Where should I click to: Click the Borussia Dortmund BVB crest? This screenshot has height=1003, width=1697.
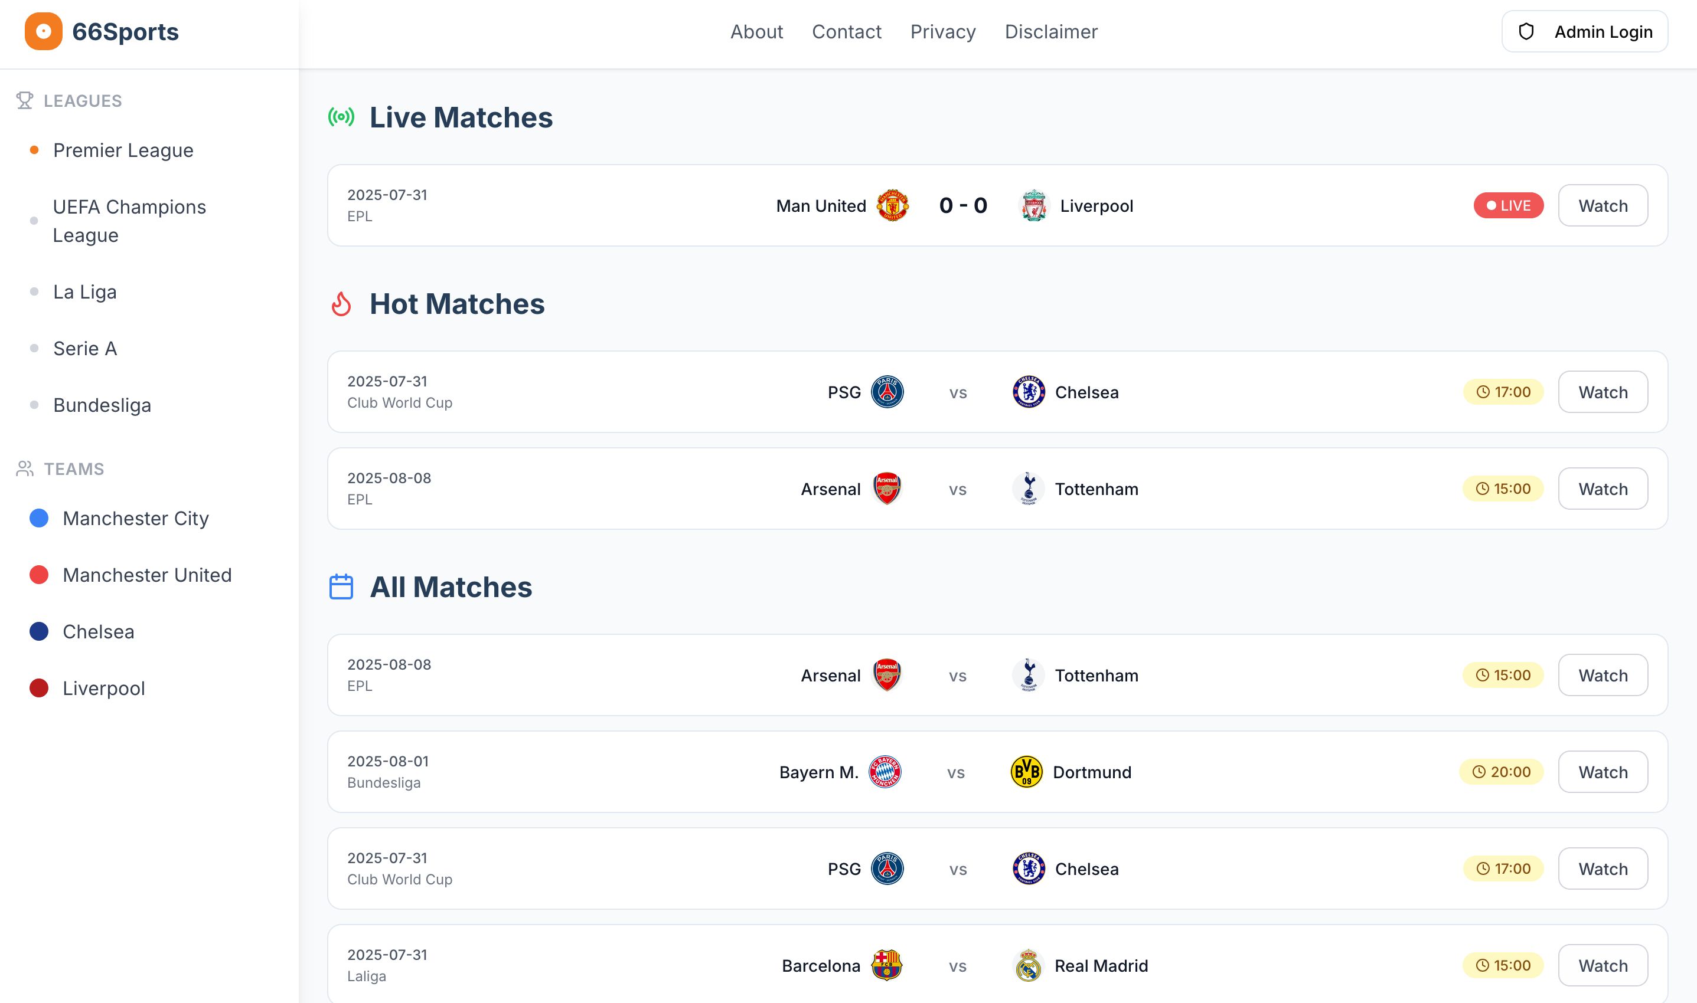(x=1026, y=772)
